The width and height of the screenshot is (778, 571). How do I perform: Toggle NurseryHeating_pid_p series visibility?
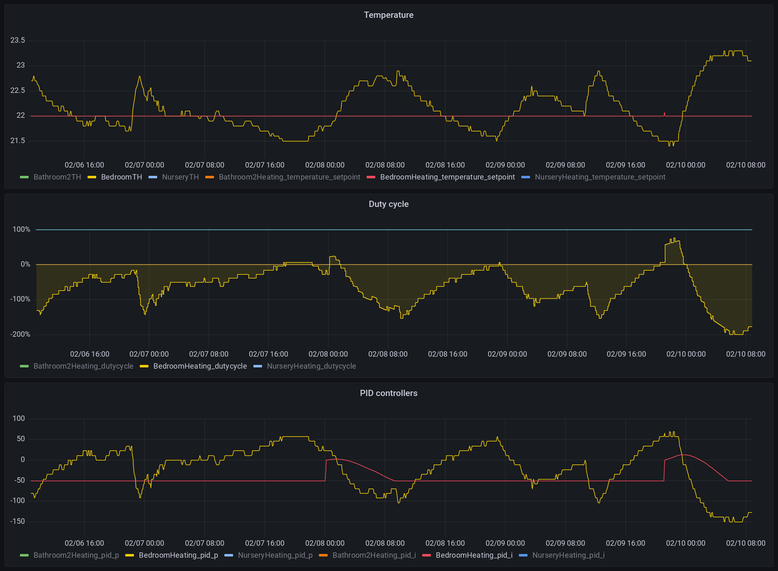tap(275, 555)
